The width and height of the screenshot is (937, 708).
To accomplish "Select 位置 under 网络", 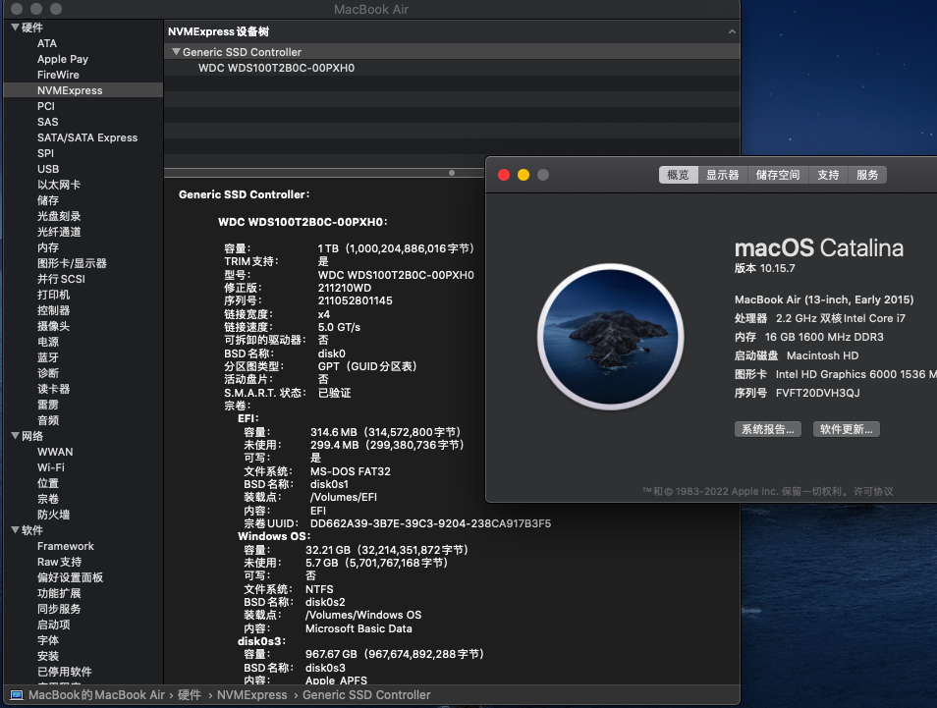I will (48, 483).
